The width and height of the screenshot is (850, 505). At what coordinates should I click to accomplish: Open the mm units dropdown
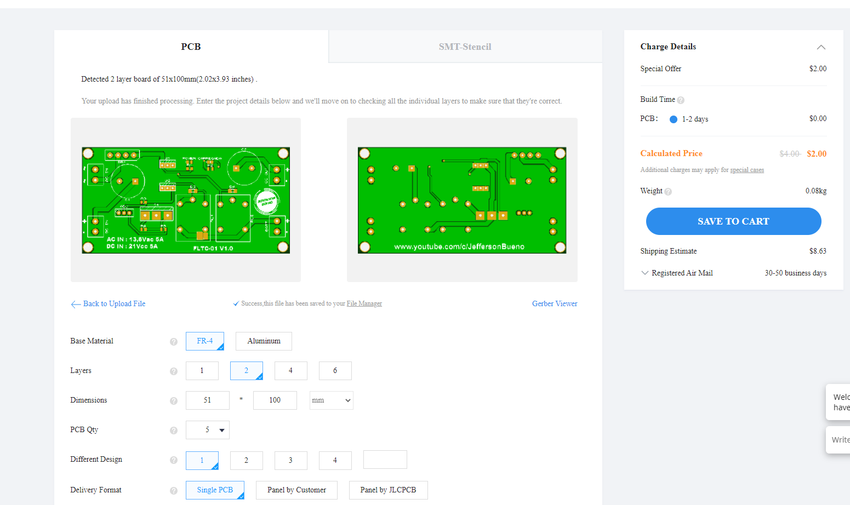332,400
